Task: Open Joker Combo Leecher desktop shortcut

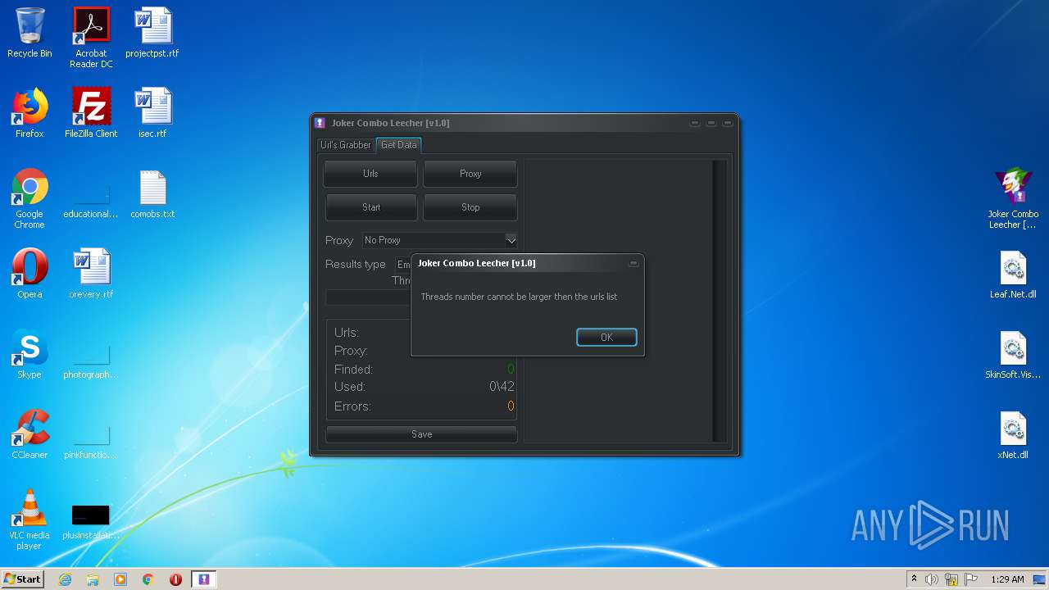Action: 1013,198
